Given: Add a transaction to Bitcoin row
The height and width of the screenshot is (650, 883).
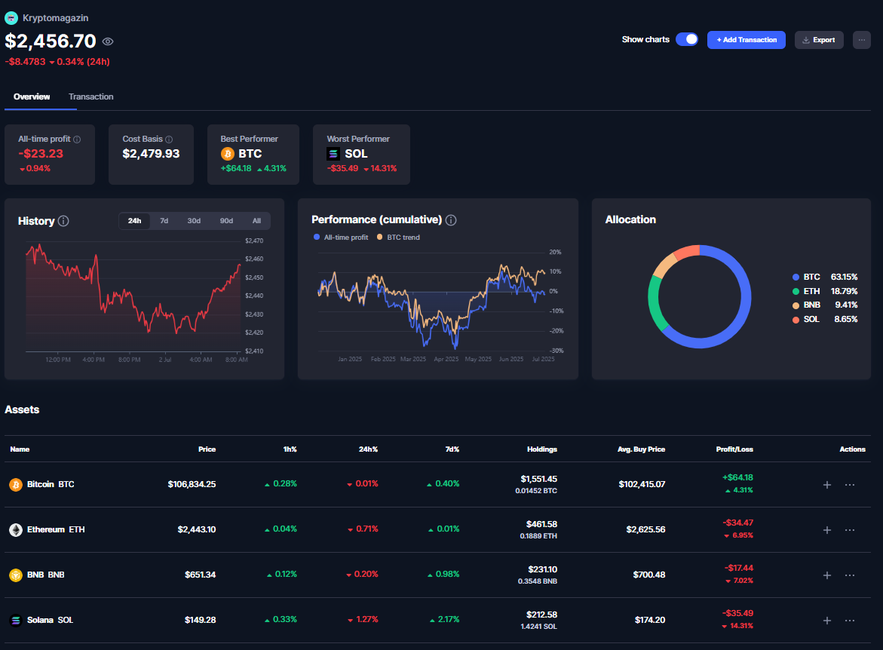Looking at the screenshot, I should click(x=826, y=484).
